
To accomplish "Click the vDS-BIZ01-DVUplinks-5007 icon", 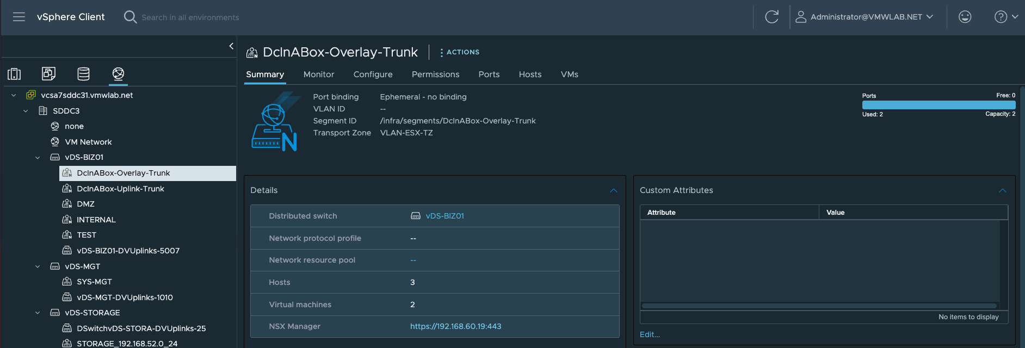I will coord(67,251).
